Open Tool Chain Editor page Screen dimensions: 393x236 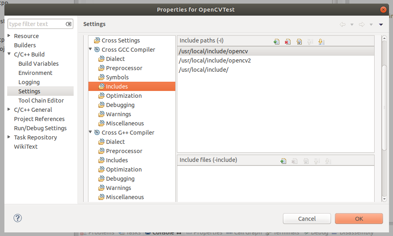(x=41, y=101)
